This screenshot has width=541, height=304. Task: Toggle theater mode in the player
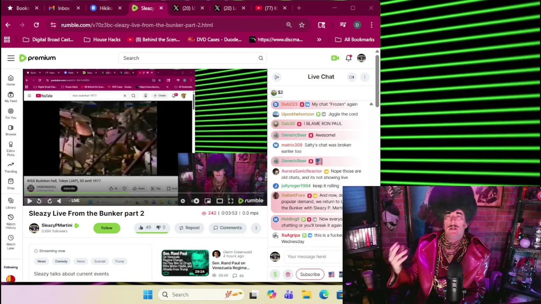coord(220,201)
